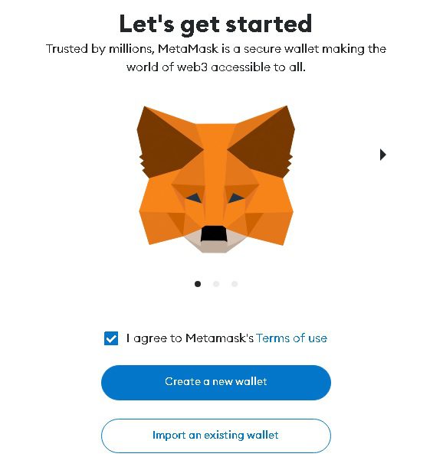Click the fox's black nose
This screenshot has width=443, height=457.
tap(214, 233)
